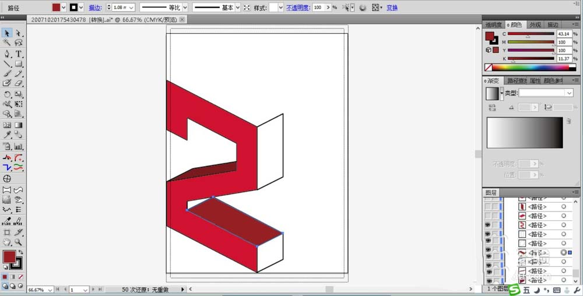The width and height of the screenshot is (583, 296).
Task: Select the Free Transform tool
Action: tap(18, 104)
